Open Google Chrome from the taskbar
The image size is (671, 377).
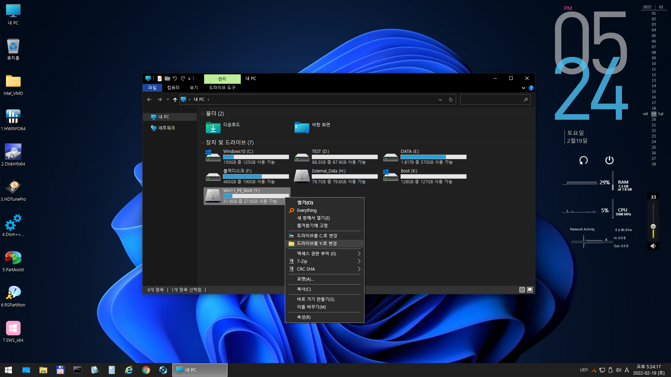click(x=146, y=370)
